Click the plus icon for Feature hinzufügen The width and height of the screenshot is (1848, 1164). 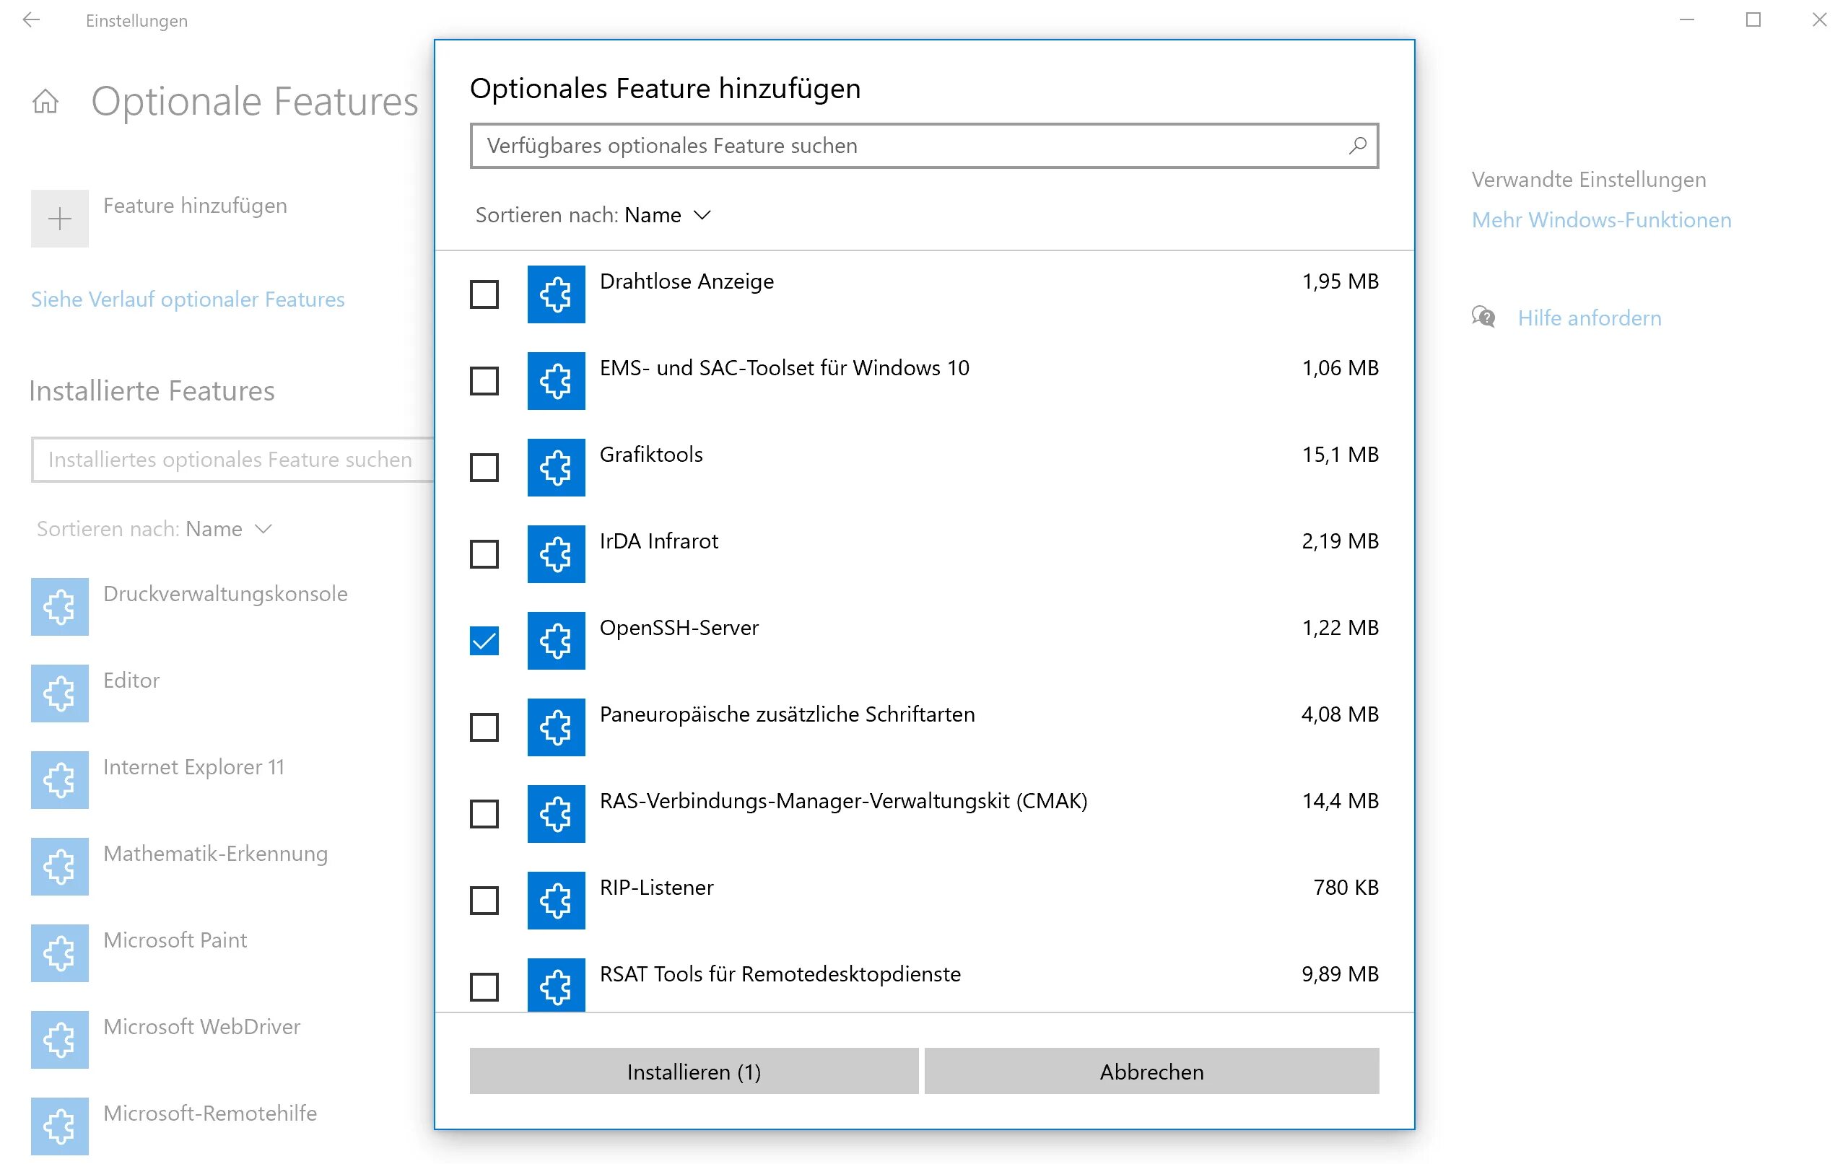[x=60, y=219]
